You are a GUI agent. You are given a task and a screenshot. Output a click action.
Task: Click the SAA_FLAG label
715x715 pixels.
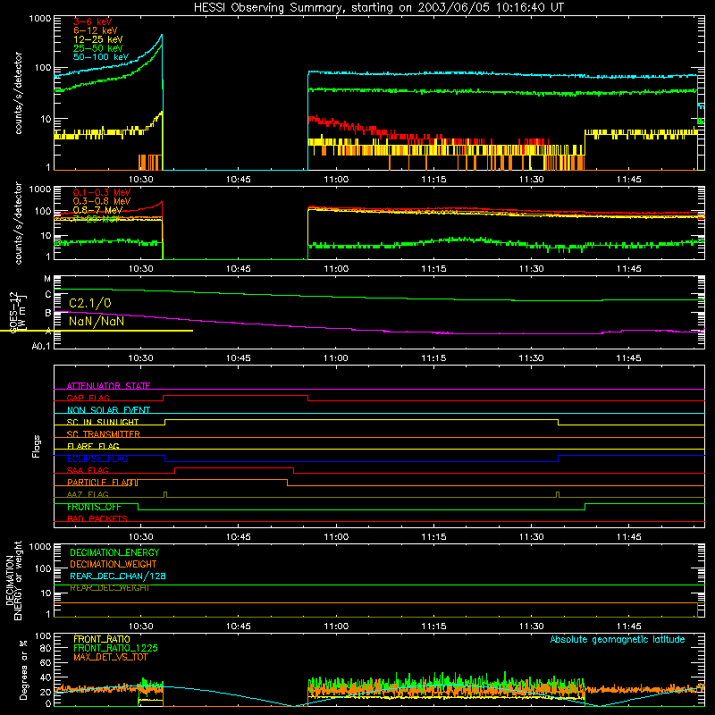coord(88,470)
